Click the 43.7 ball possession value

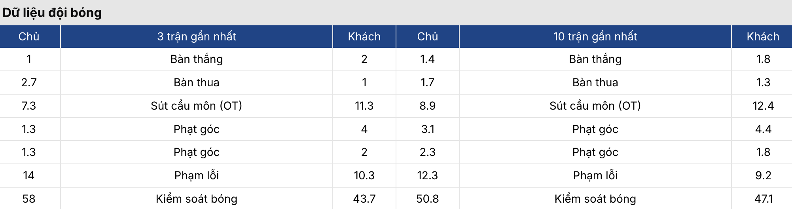coord(364,199)
